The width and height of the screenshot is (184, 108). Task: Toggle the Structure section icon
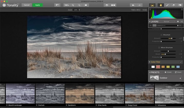(161, 35)
